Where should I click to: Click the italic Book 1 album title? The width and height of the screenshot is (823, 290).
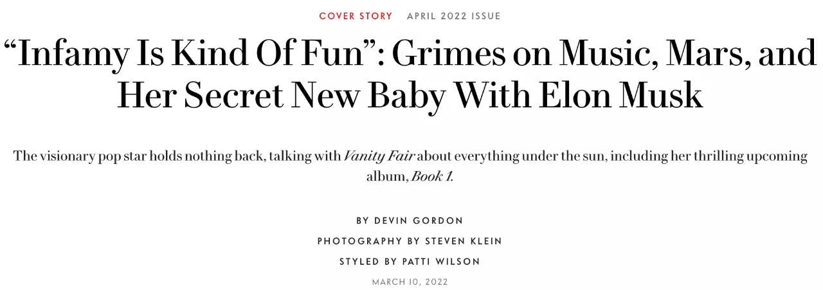432,176
